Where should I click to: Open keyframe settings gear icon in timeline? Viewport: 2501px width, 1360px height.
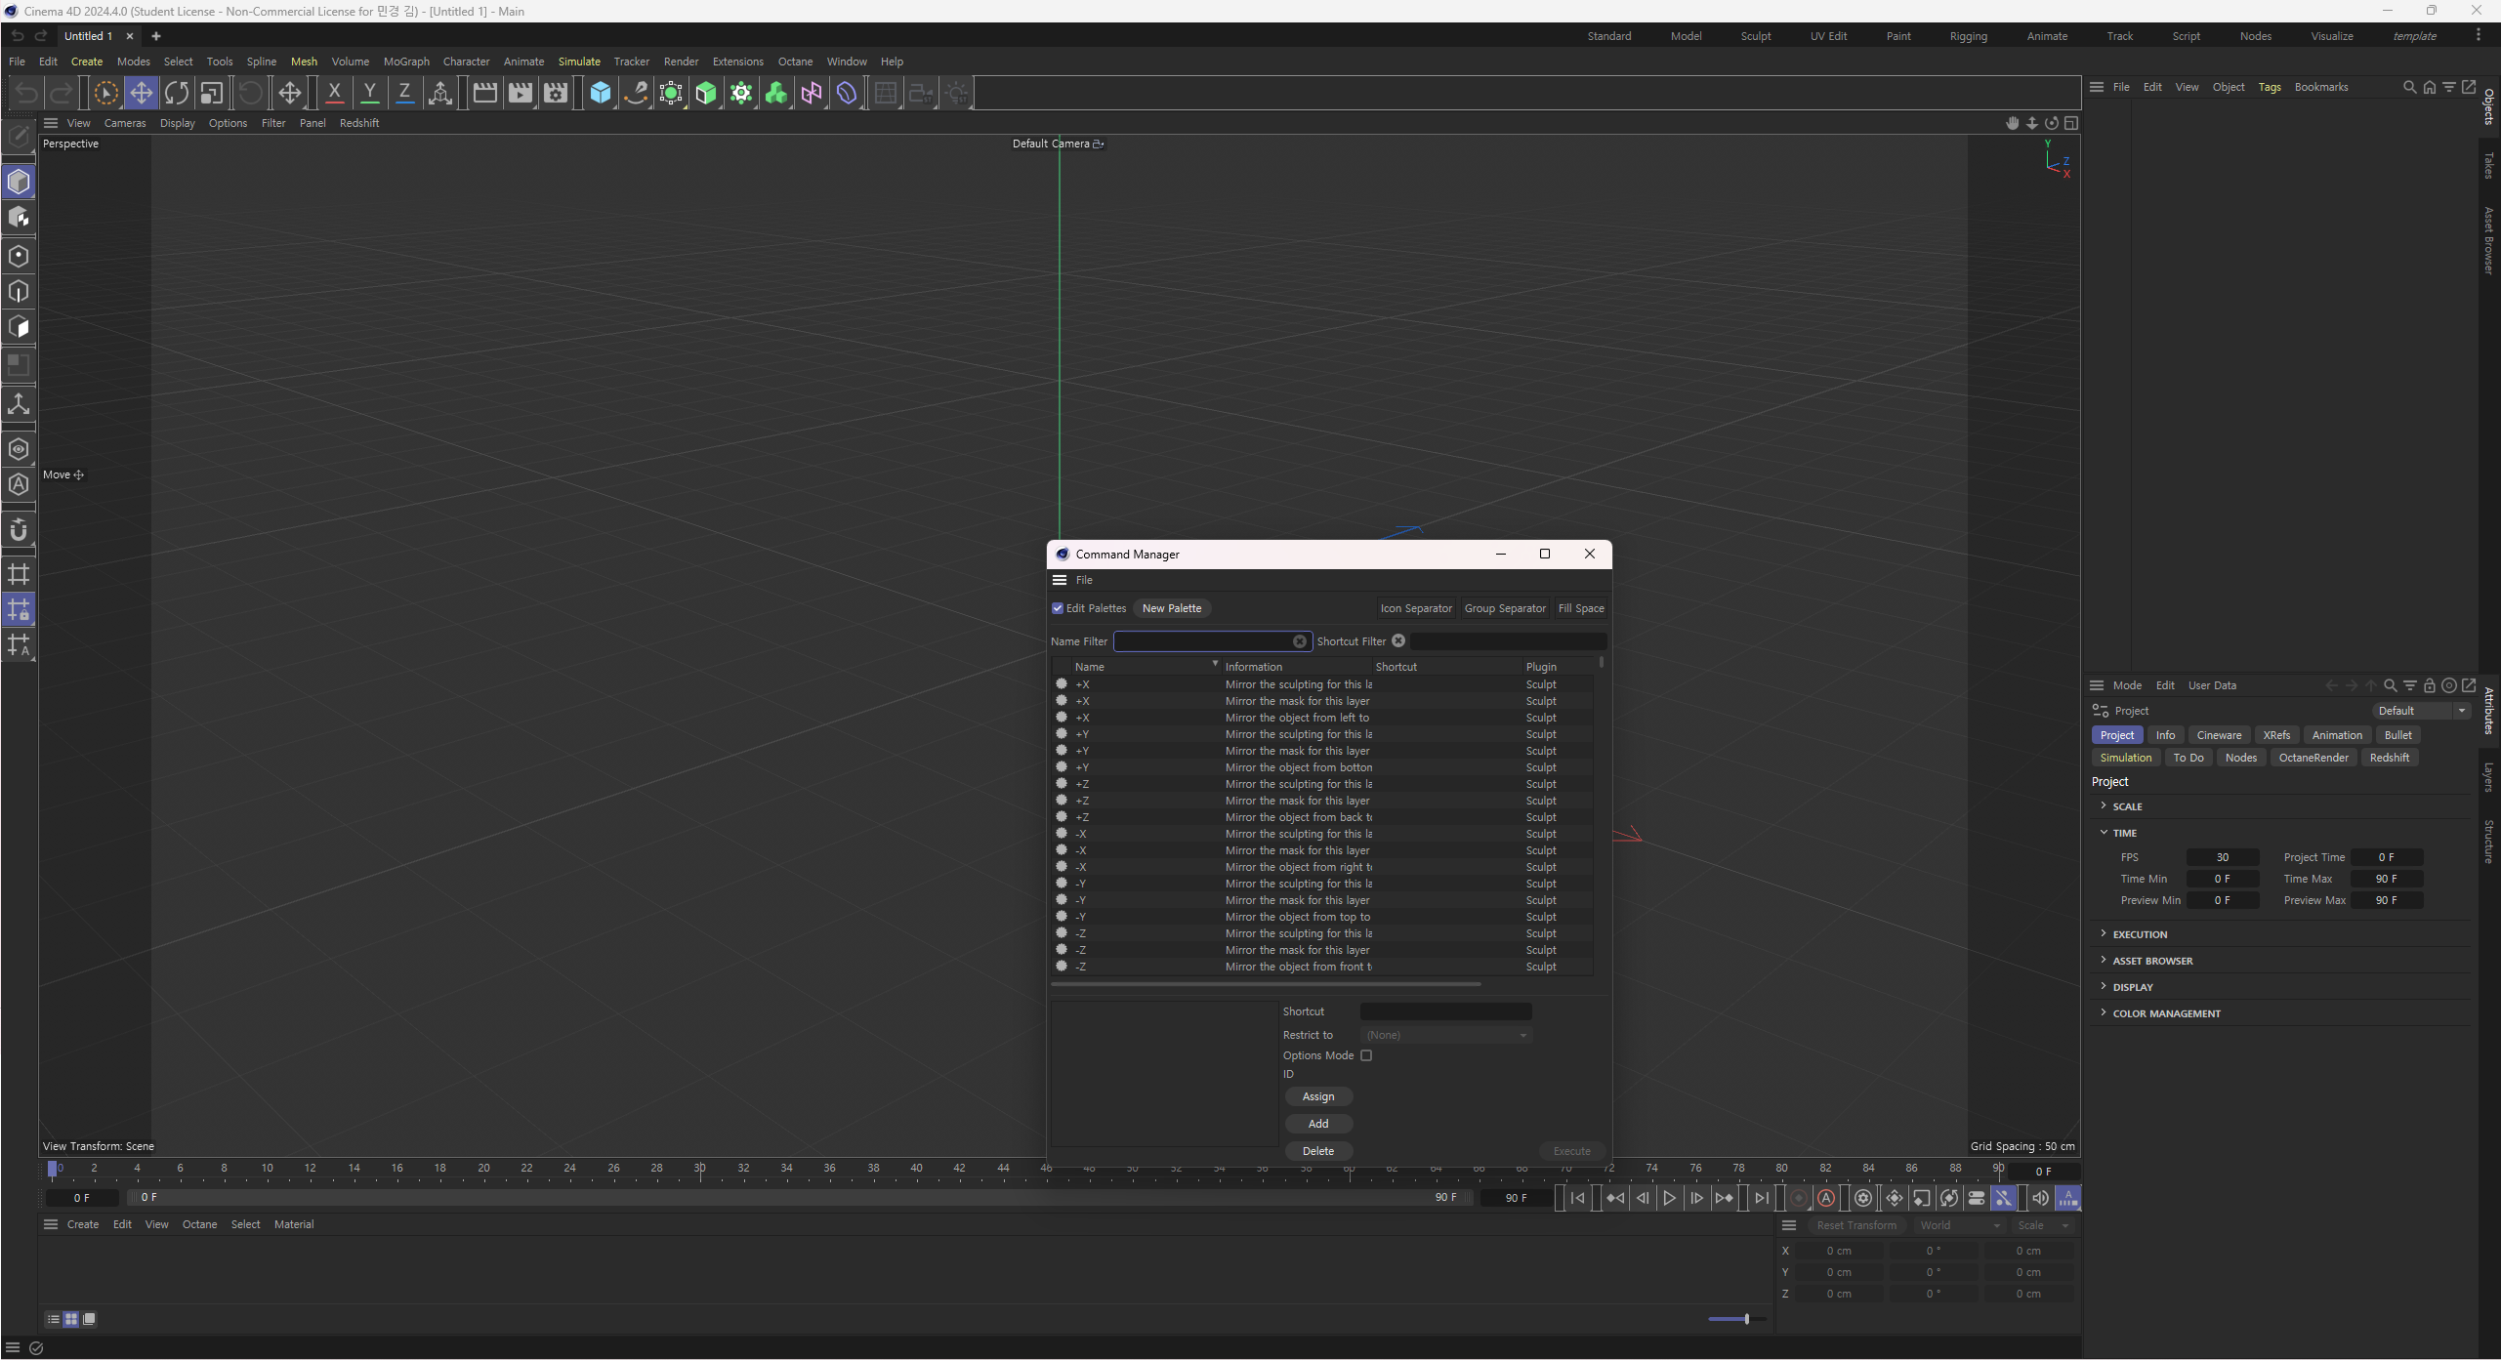click(1863, 1198)
